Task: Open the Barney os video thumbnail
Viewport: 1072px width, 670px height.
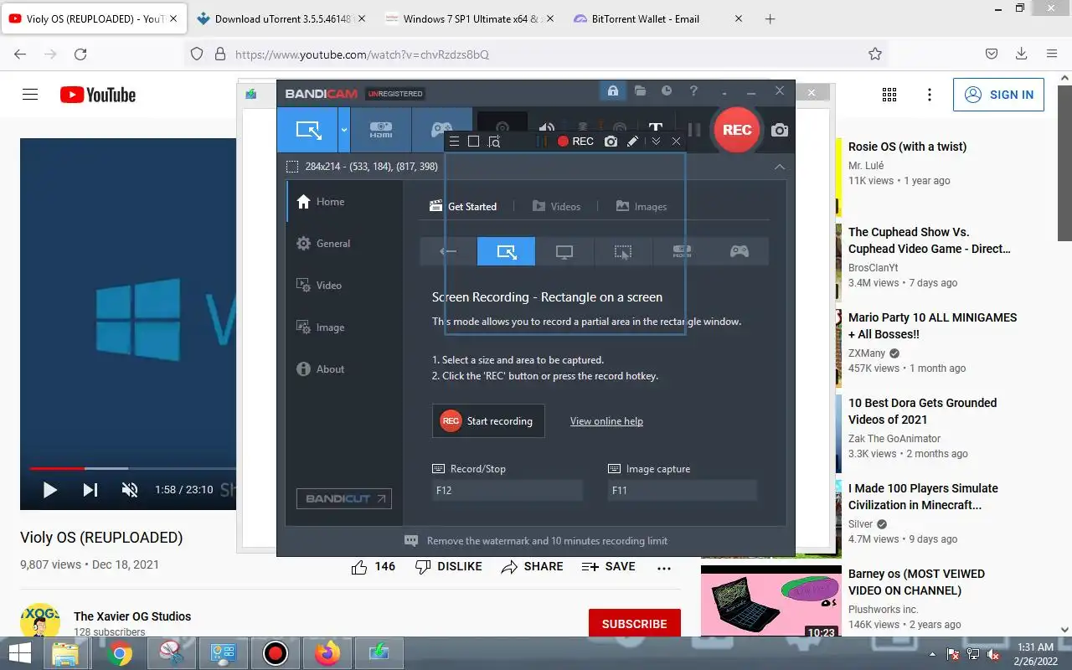Action: pos(771,600)
